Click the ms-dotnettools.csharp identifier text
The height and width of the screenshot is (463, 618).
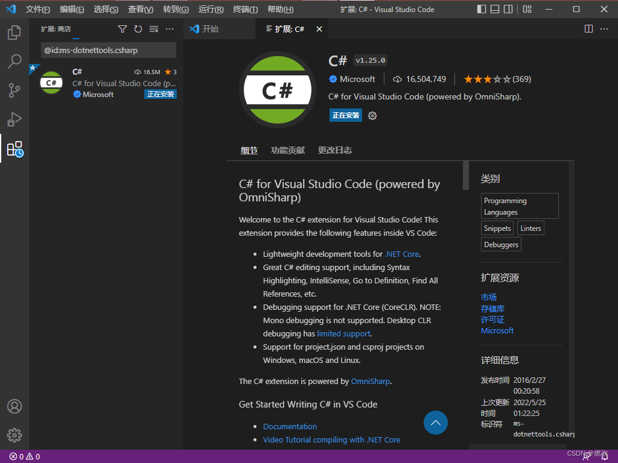pos(544,429)
